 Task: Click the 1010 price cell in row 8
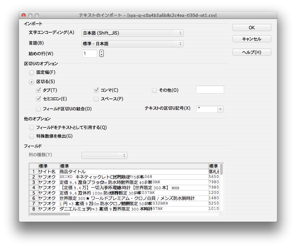[x=214, y=209]
